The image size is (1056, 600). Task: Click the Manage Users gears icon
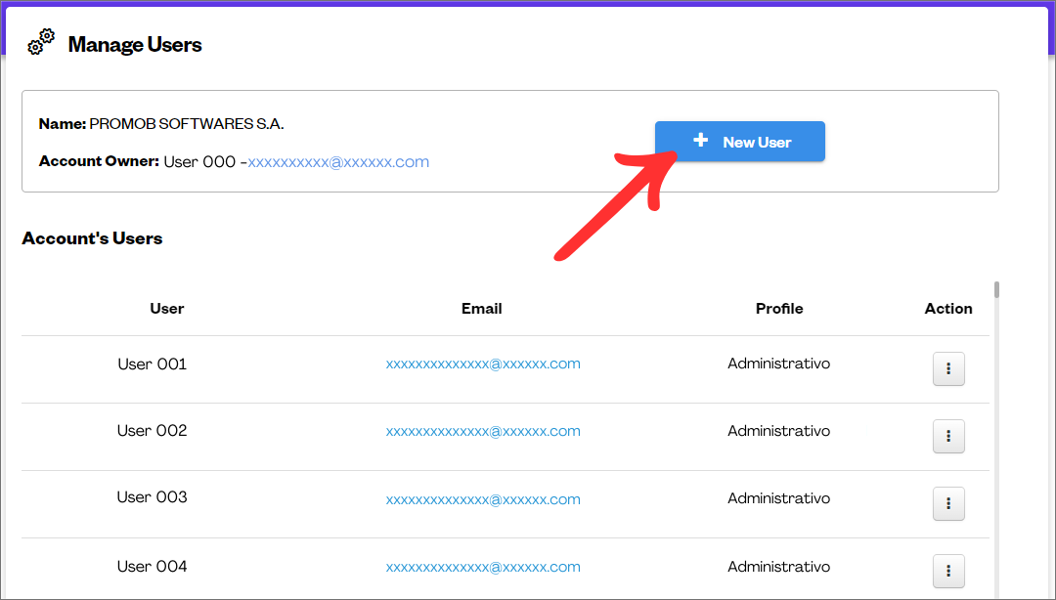pyautogui.click(x=41, y=42)
